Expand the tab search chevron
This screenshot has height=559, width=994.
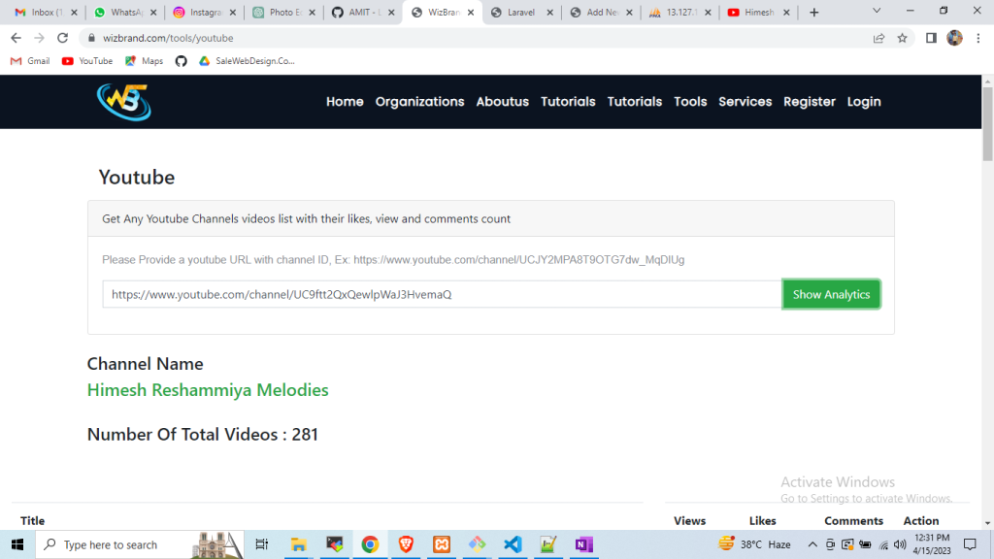[x=877, y=12]
